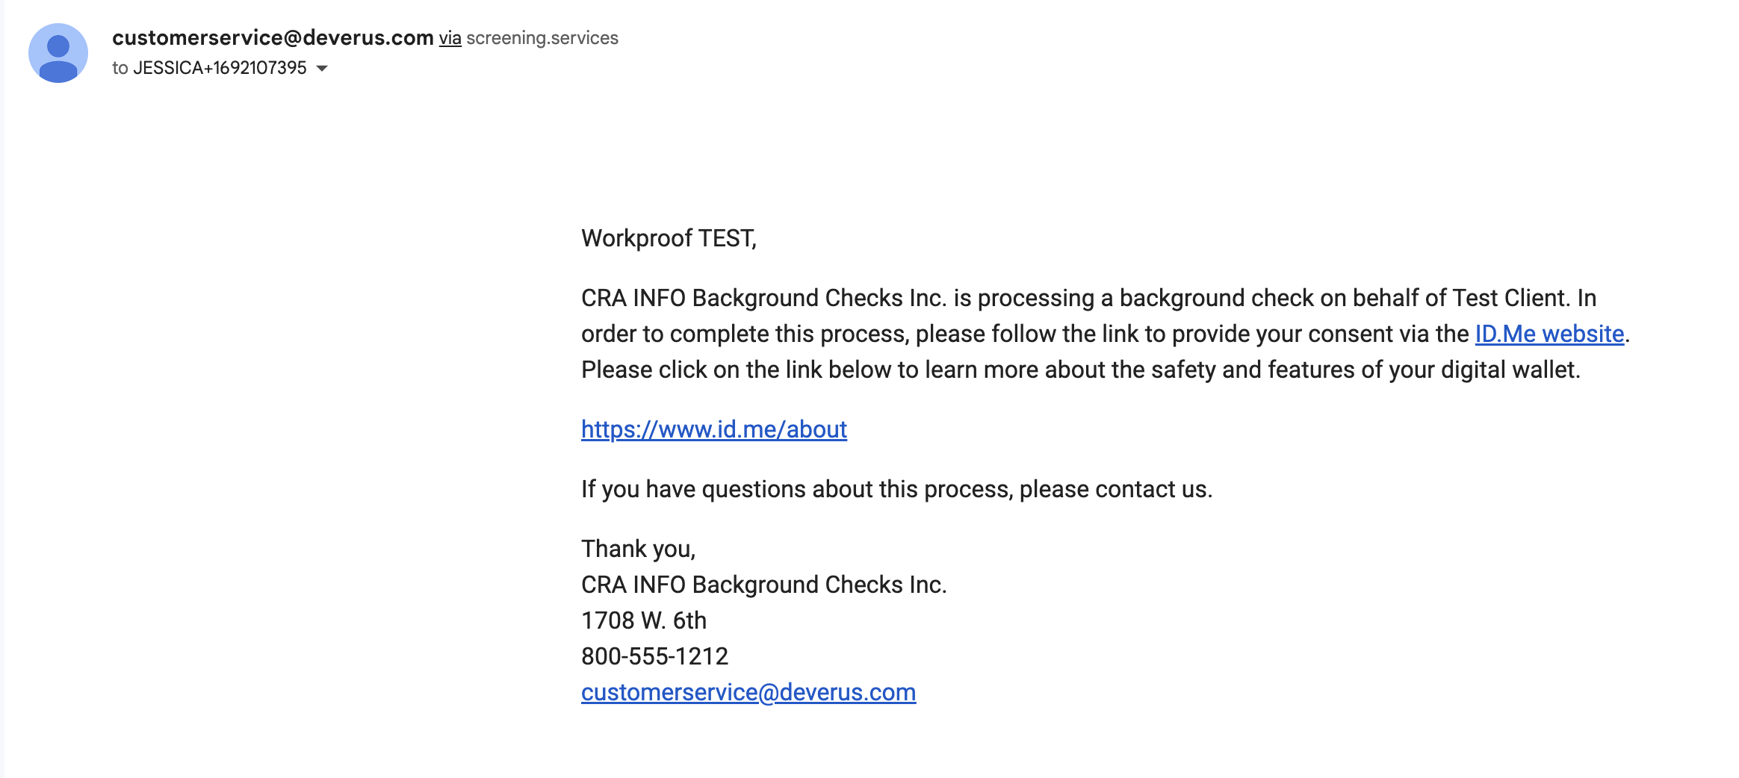This screenshot has width=1739, height=778.
Task: Select the bold sender address in header
Action: point(273,37)
